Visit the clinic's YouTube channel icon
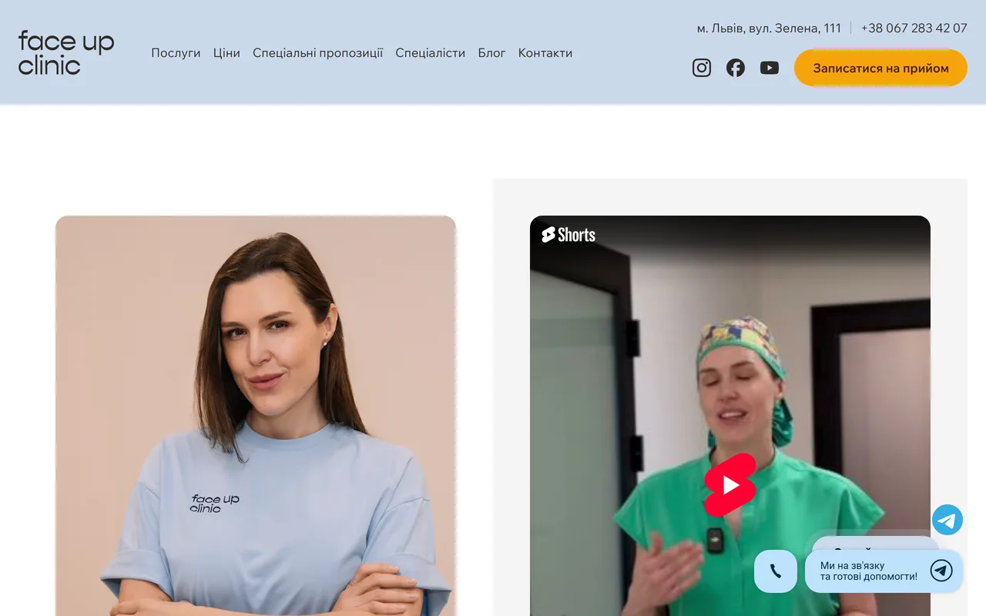Viewport: 986px width, 616px height. (x=770, y=68)
